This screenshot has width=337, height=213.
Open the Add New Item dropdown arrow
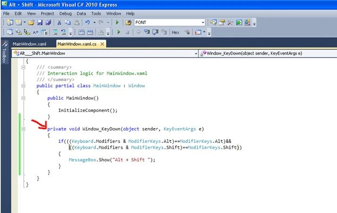coord(24,22)
